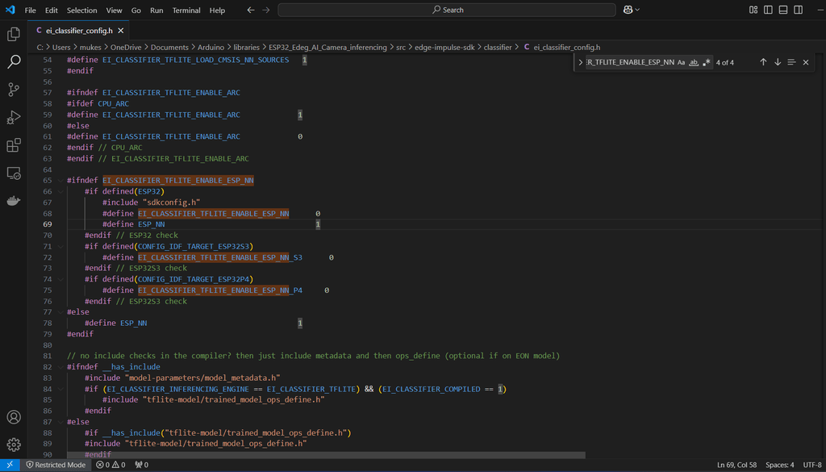
Task: Open the Accounts icon in activity bar
Action: pos(14,416)
